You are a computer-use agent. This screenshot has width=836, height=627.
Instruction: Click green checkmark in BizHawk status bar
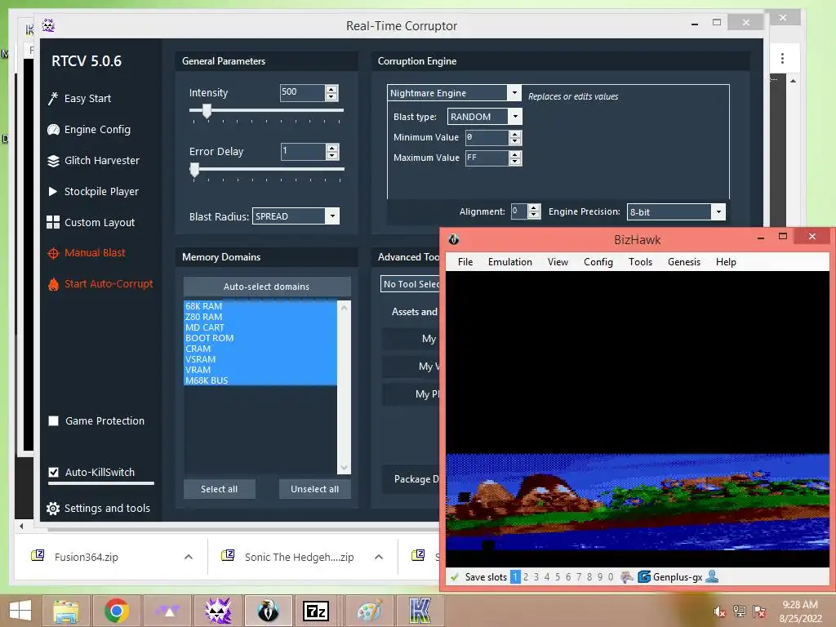(455, 577)
